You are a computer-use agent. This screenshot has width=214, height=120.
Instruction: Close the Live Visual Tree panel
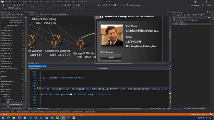pos(26,12)
